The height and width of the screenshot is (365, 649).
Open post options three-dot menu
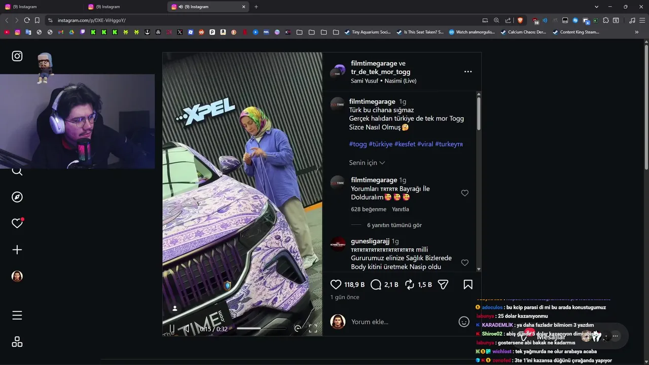click(468, 71)
